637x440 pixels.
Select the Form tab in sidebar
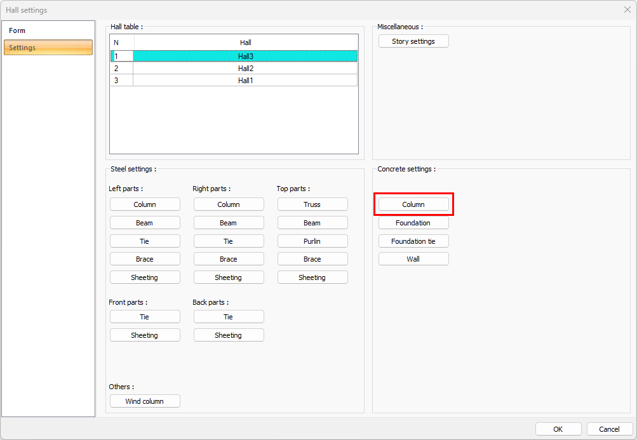[x=18, y=30]
